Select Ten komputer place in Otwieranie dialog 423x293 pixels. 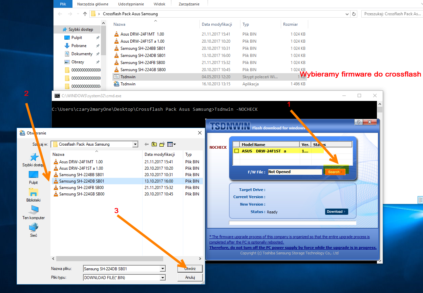(33, 213)
